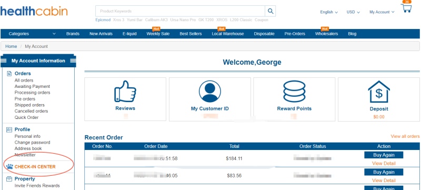This screenshot has width=421, height=190.
Task: Click View Detail for $184.11 order
Action: click(x=384, y=163)
